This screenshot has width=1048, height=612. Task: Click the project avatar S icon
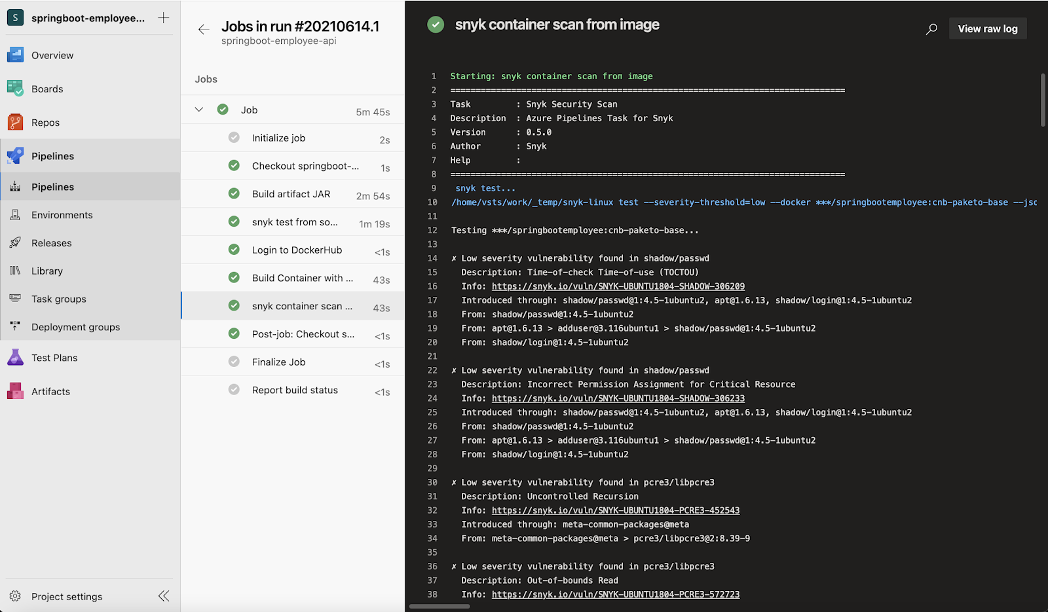point(15,18)
